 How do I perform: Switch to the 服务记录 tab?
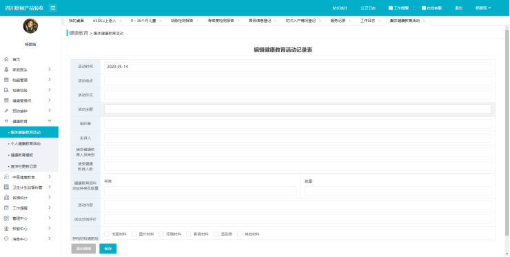tap(338, 21)
